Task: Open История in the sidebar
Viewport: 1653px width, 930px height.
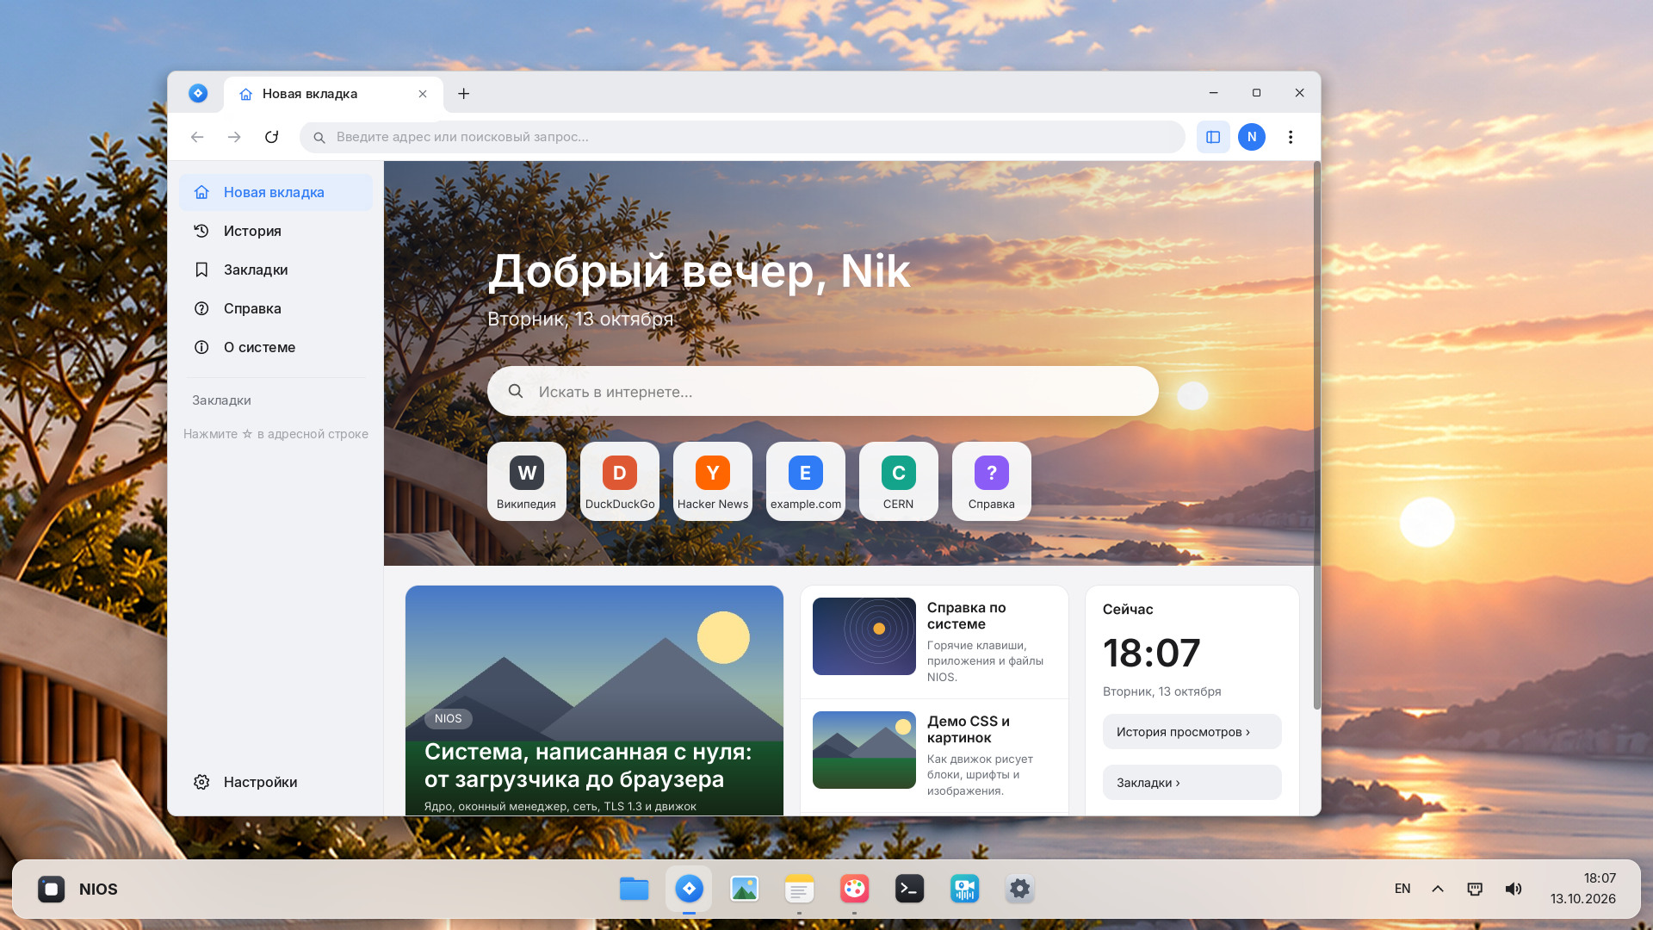Action: point(275,231)
